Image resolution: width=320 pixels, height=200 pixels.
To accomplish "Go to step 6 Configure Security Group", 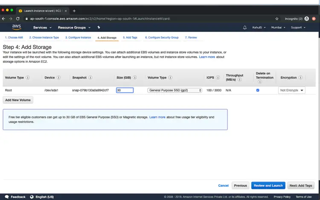I will point(162,38).
